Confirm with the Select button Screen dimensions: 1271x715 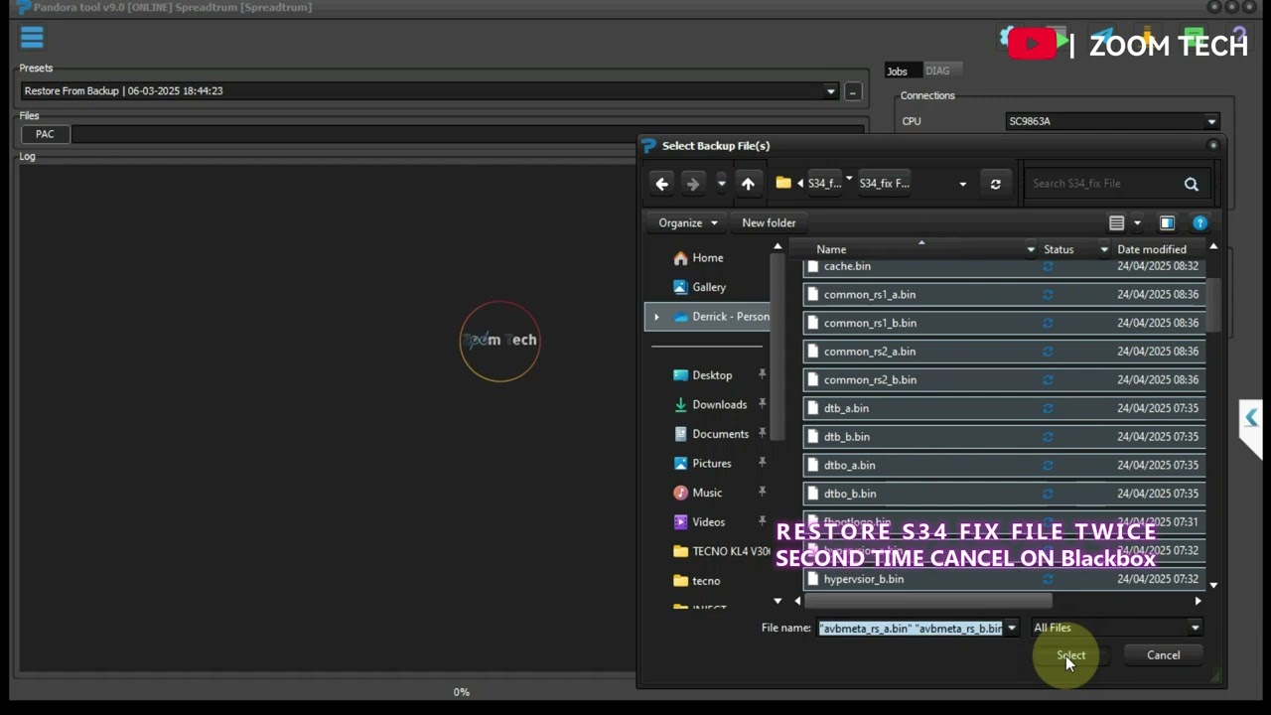coord(1070,655)
